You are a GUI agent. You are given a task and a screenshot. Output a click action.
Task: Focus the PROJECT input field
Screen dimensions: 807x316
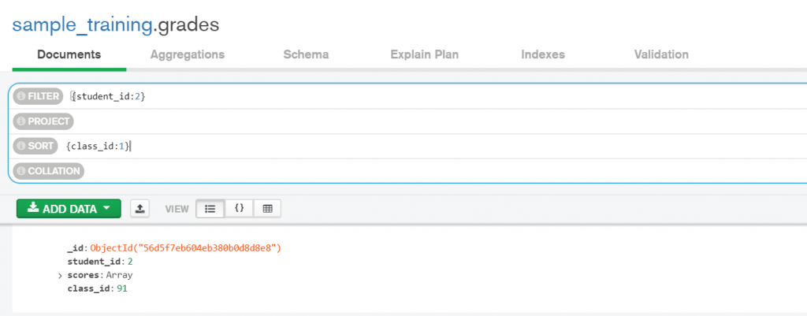[x=394, y=121]
